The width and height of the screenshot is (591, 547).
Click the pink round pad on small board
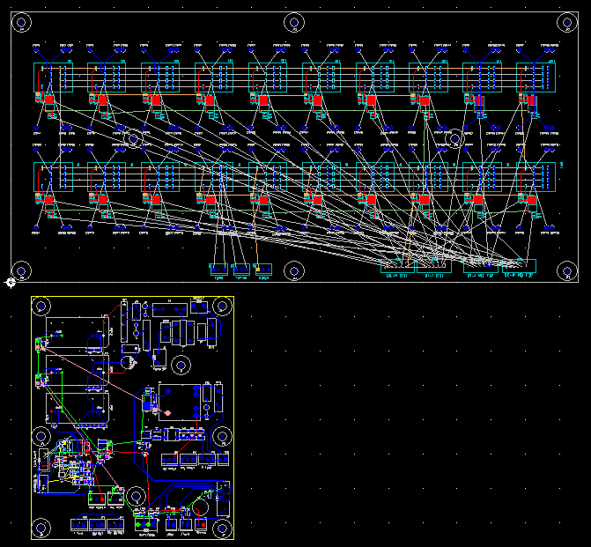167,412
